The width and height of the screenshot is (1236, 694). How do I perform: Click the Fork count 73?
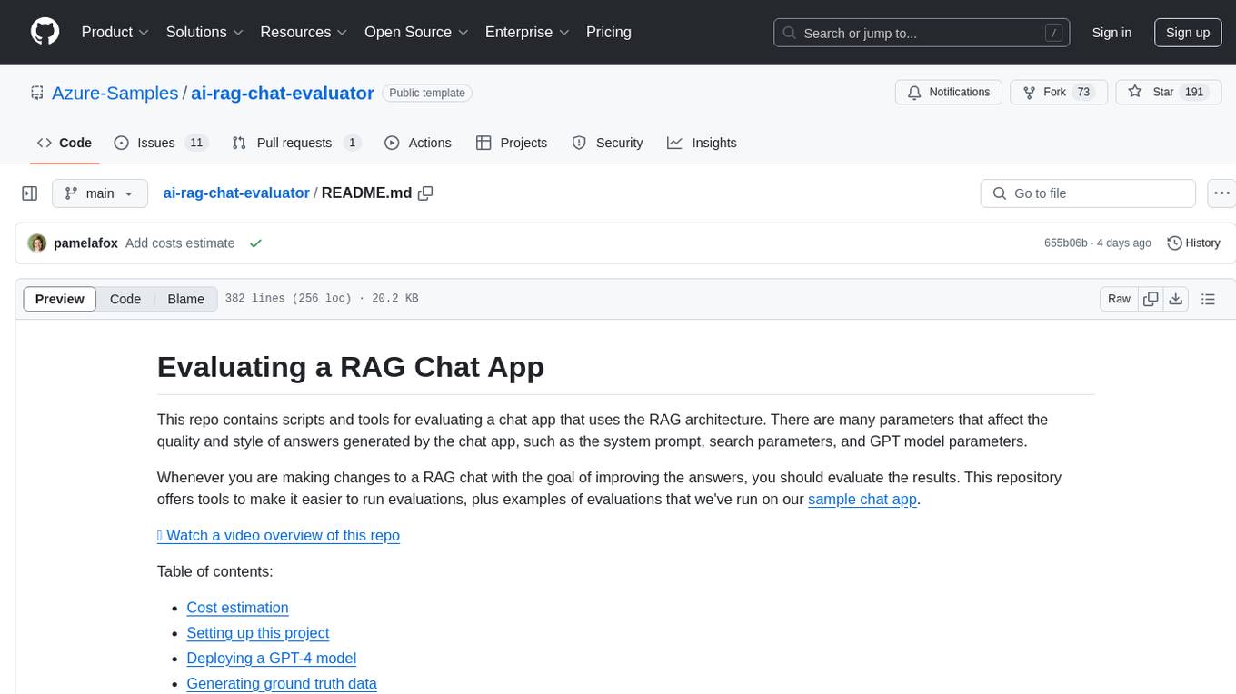pos(1082,93)
